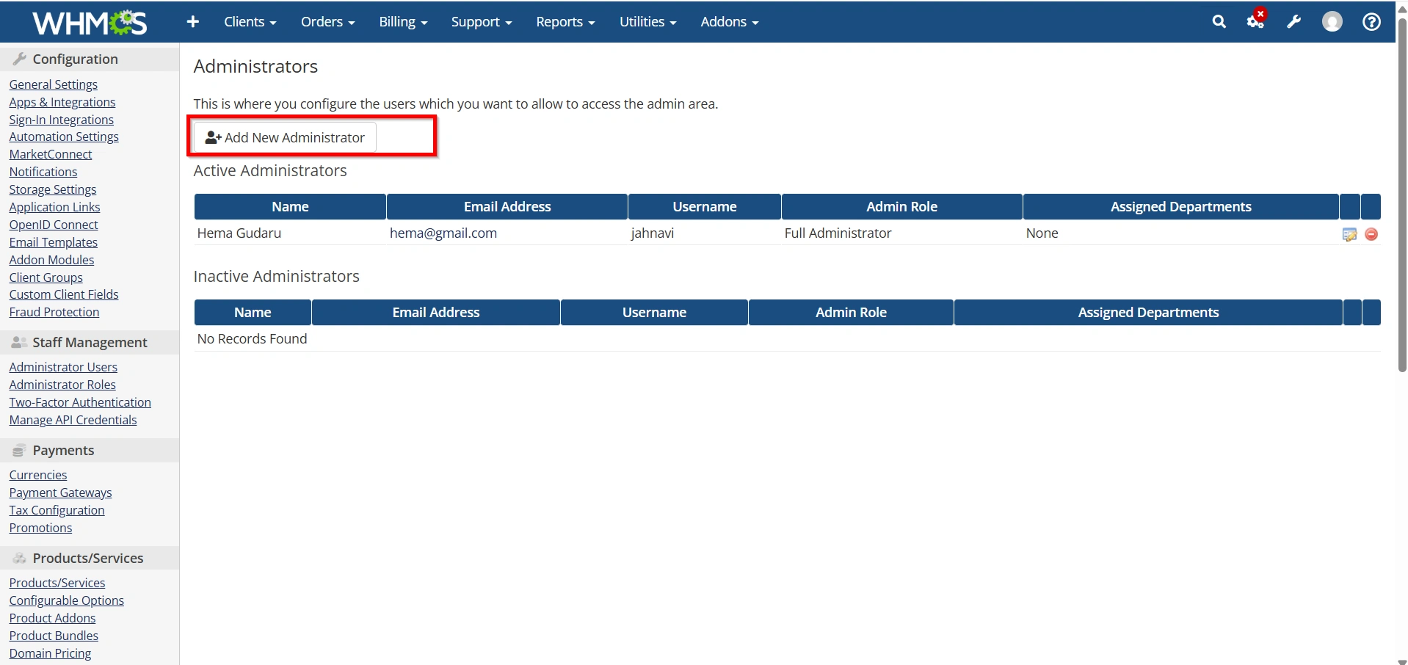This screenshot has height=665, width=1408.
Task: Open the automation status gears icon
Action: click(x=1256, y=21)
